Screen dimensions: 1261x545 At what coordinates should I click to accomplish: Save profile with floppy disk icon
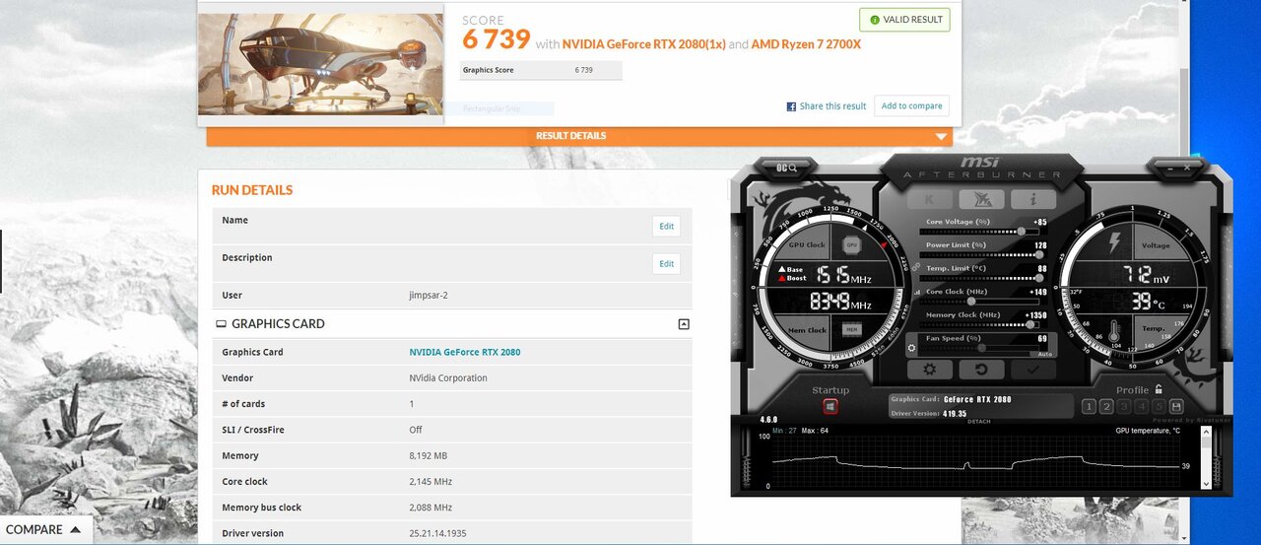coord(1176,406)
